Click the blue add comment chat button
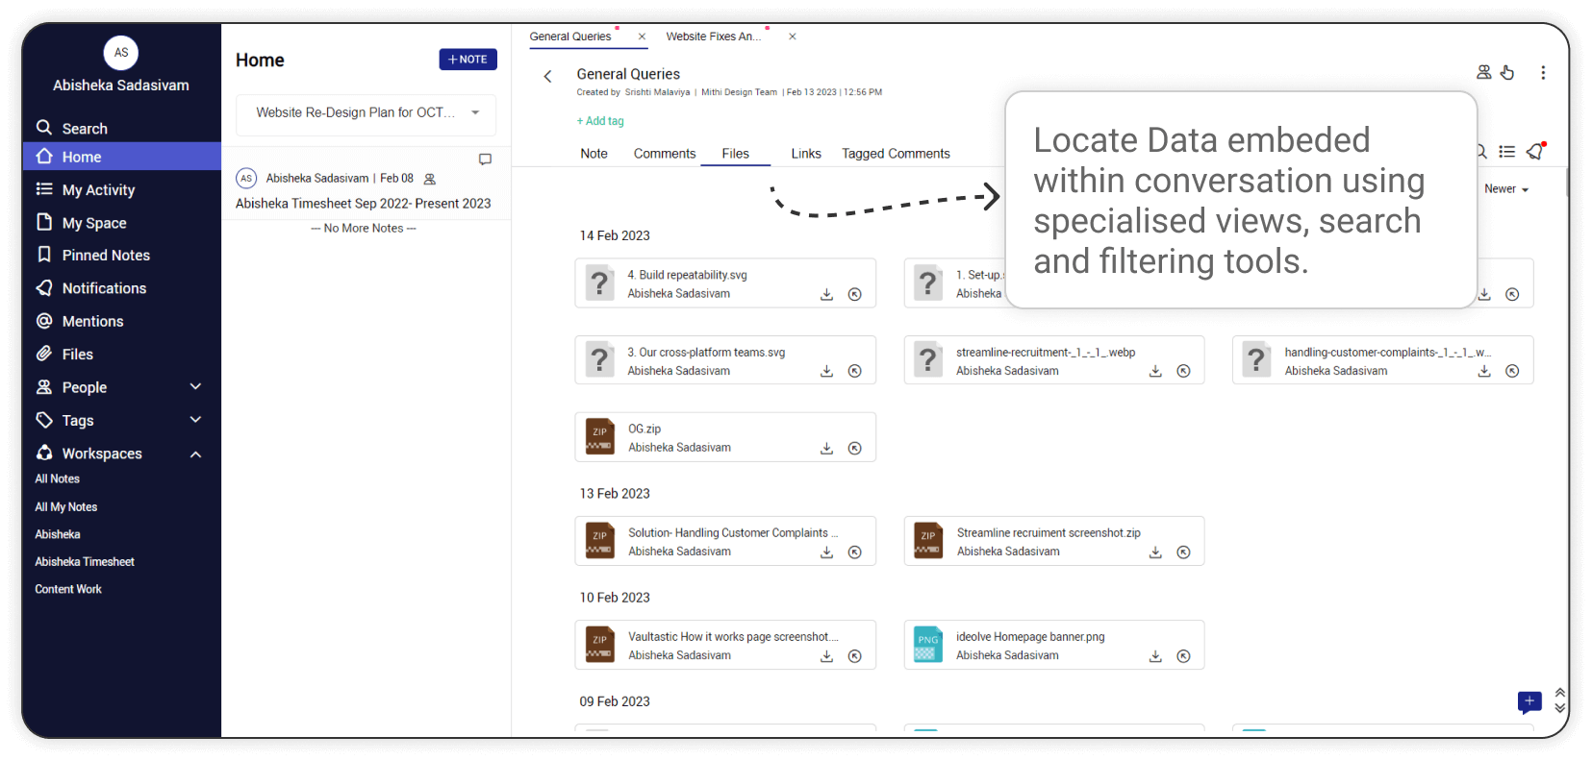Image resolution: width=1592 pixels, height=761 pixels. pyautogui.click(x=1529, y=702)
